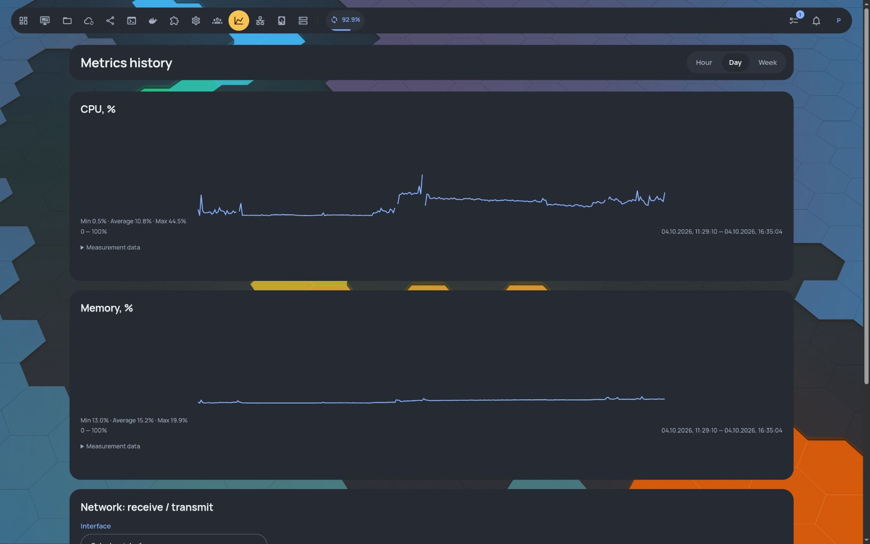Expand CPU Measurement data
The width and height of the screenshot is (870, 544).
coord(111,248)
